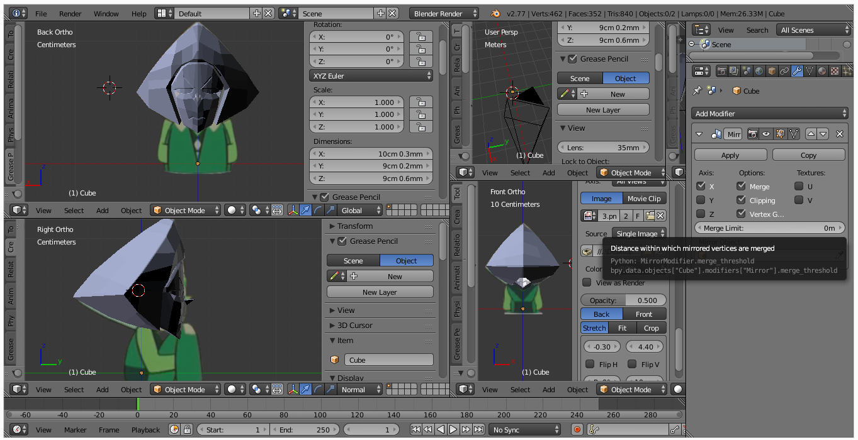
Task: Move the Mirror modifier up
Action: [811, 134]
